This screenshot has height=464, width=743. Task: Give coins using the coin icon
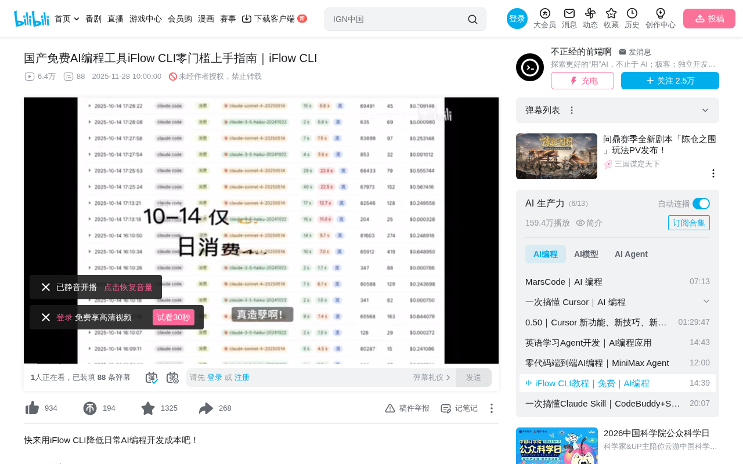click(90, 408)
